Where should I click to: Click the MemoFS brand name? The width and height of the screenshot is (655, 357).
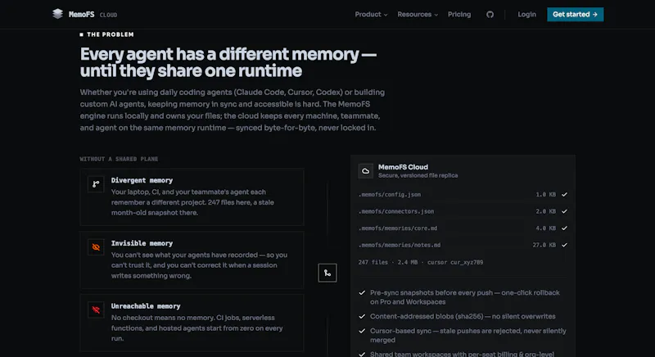pos(81,15)
